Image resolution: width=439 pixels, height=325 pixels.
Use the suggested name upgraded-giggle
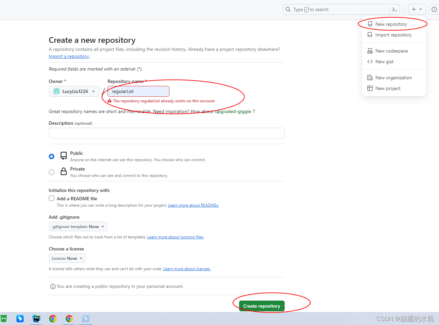click(233, 111)
